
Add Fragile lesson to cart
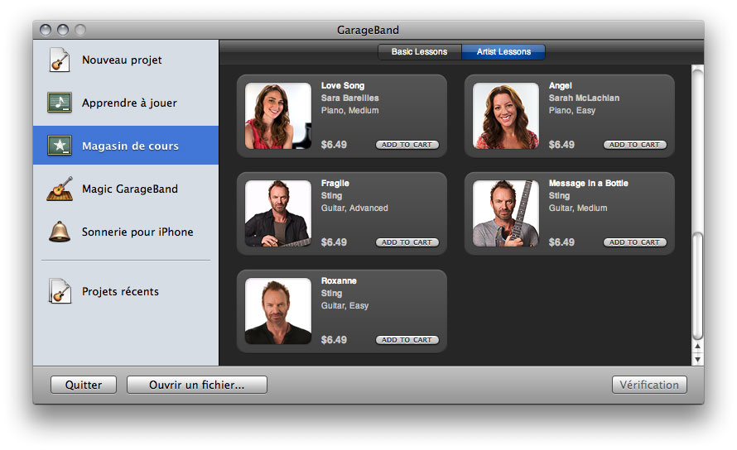click(x=407, y=242)
